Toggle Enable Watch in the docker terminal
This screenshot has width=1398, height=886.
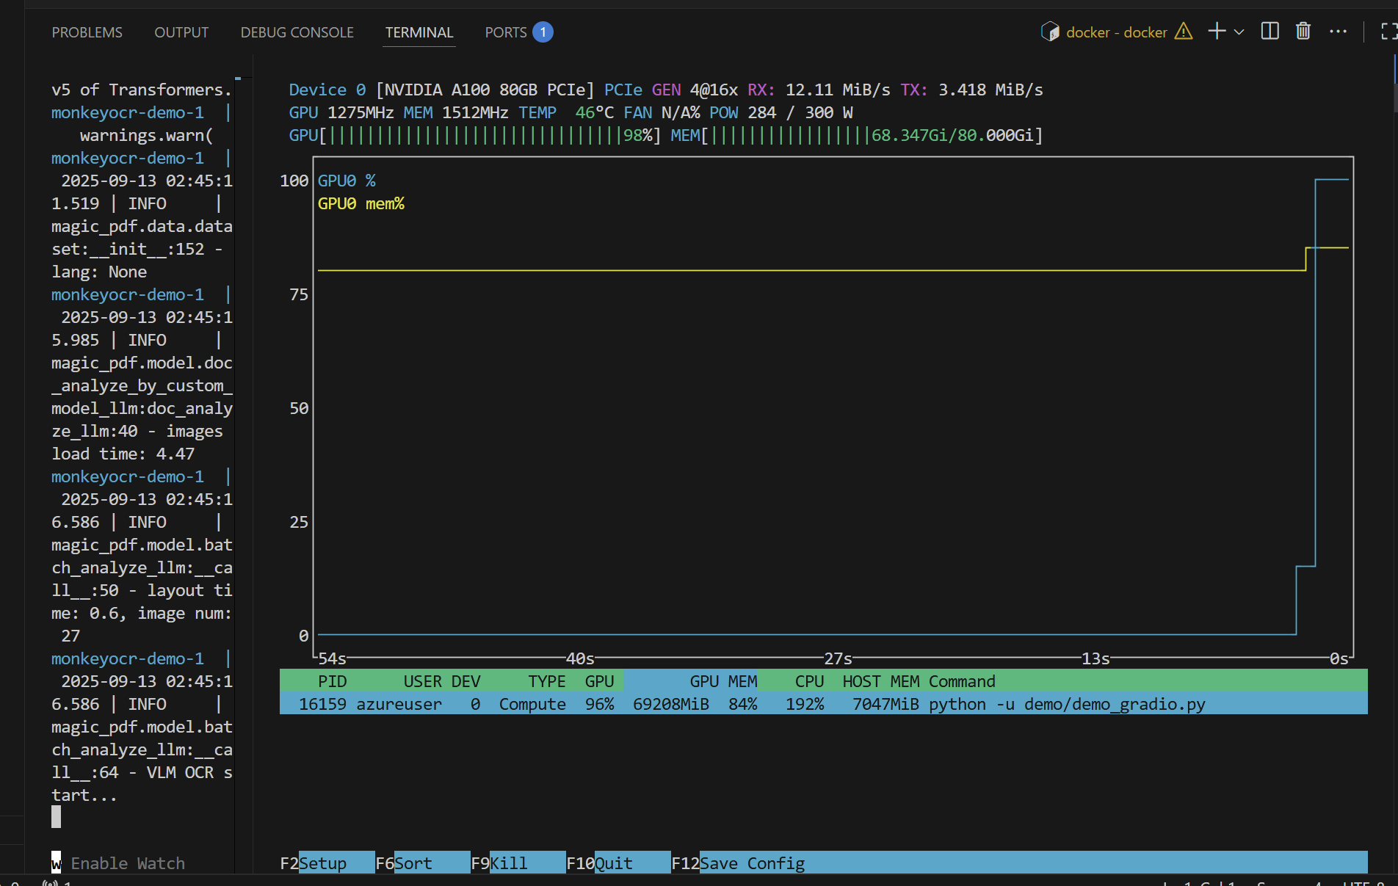coord(118,863)
